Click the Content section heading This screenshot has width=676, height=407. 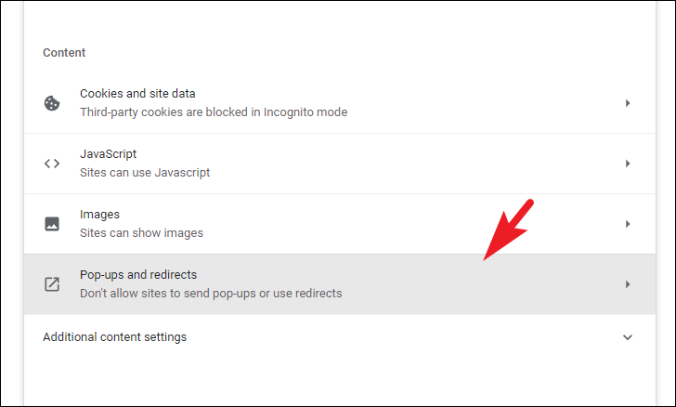pos(64,53)
